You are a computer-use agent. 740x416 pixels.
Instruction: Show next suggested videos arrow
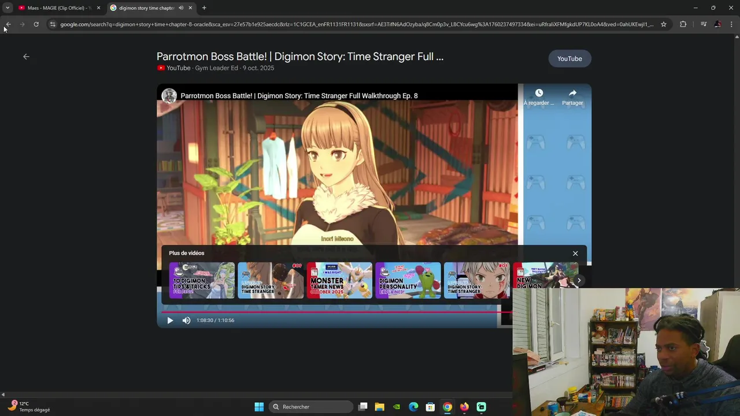pyautogui.click(x=579, y=281)
